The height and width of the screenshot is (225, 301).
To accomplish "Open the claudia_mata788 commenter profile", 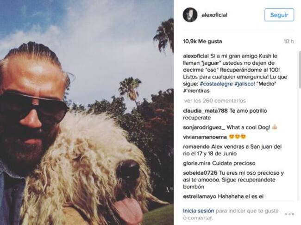I will (205, 111).
